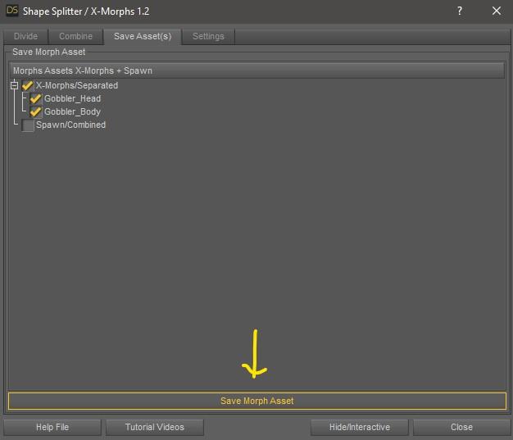This screenshot has height=440, width=513.
Task: Uncheck the Gobbler_Body checkbox
Action: coord(36,112)
